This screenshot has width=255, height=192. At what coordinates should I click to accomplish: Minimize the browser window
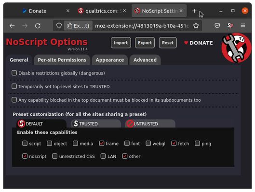[x=221, y=11]
